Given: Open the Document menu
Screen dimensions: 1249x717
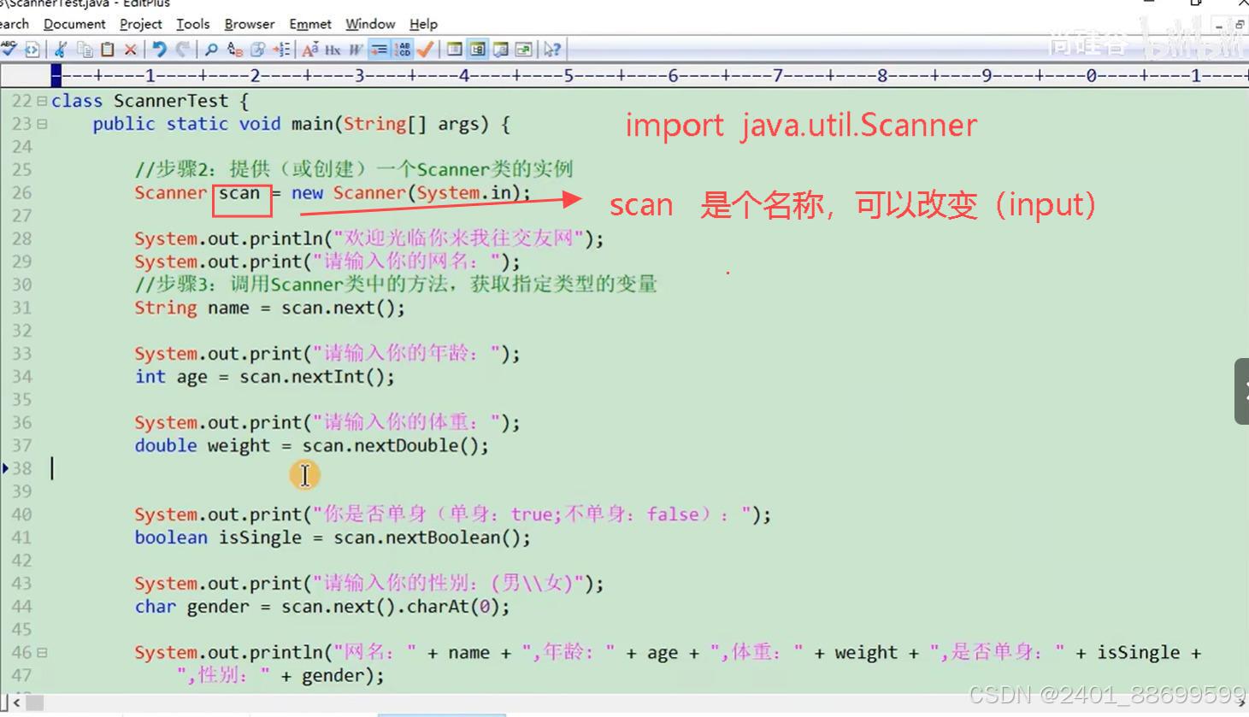Looking at the screenshot, I should click(74, 24).
